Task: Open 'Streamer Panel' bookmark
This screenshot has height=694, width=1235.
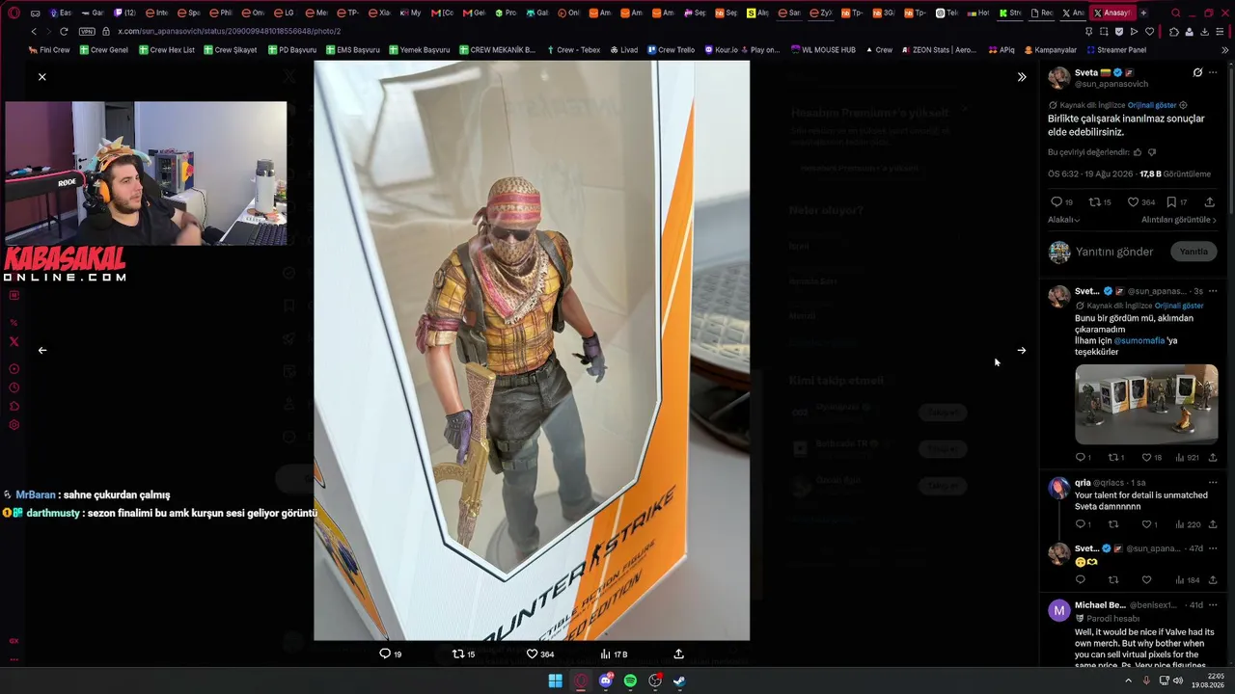Action: click(x=1116, y=49)
